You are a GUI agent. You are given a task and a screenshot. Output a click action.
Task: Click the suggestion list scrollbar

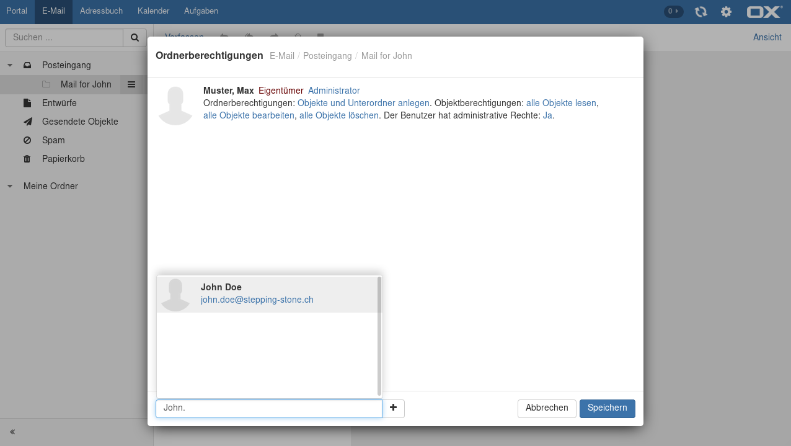pos(379,336)
